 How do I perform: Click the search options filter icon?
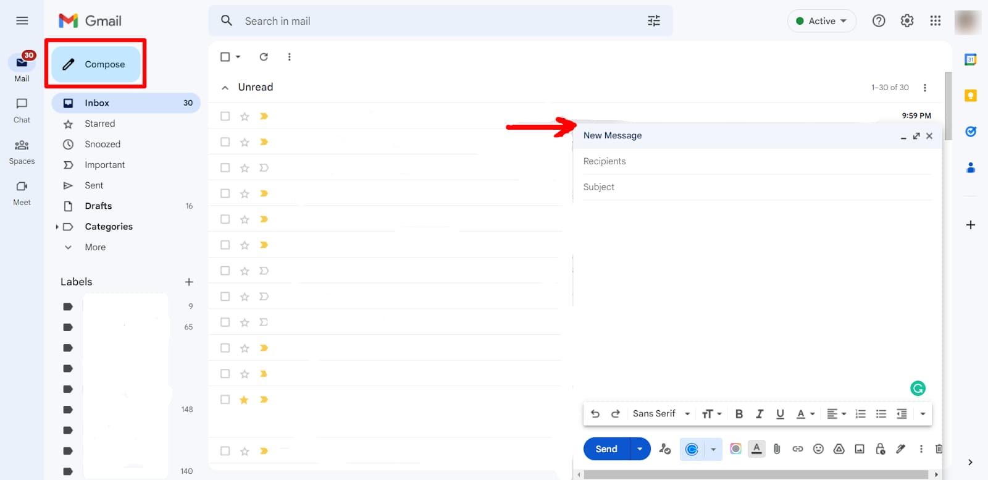point(654,21)
